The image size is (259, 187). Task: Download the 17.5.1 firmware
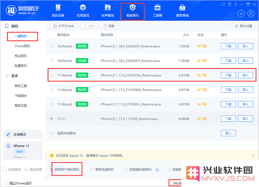[x=228, y=119]
